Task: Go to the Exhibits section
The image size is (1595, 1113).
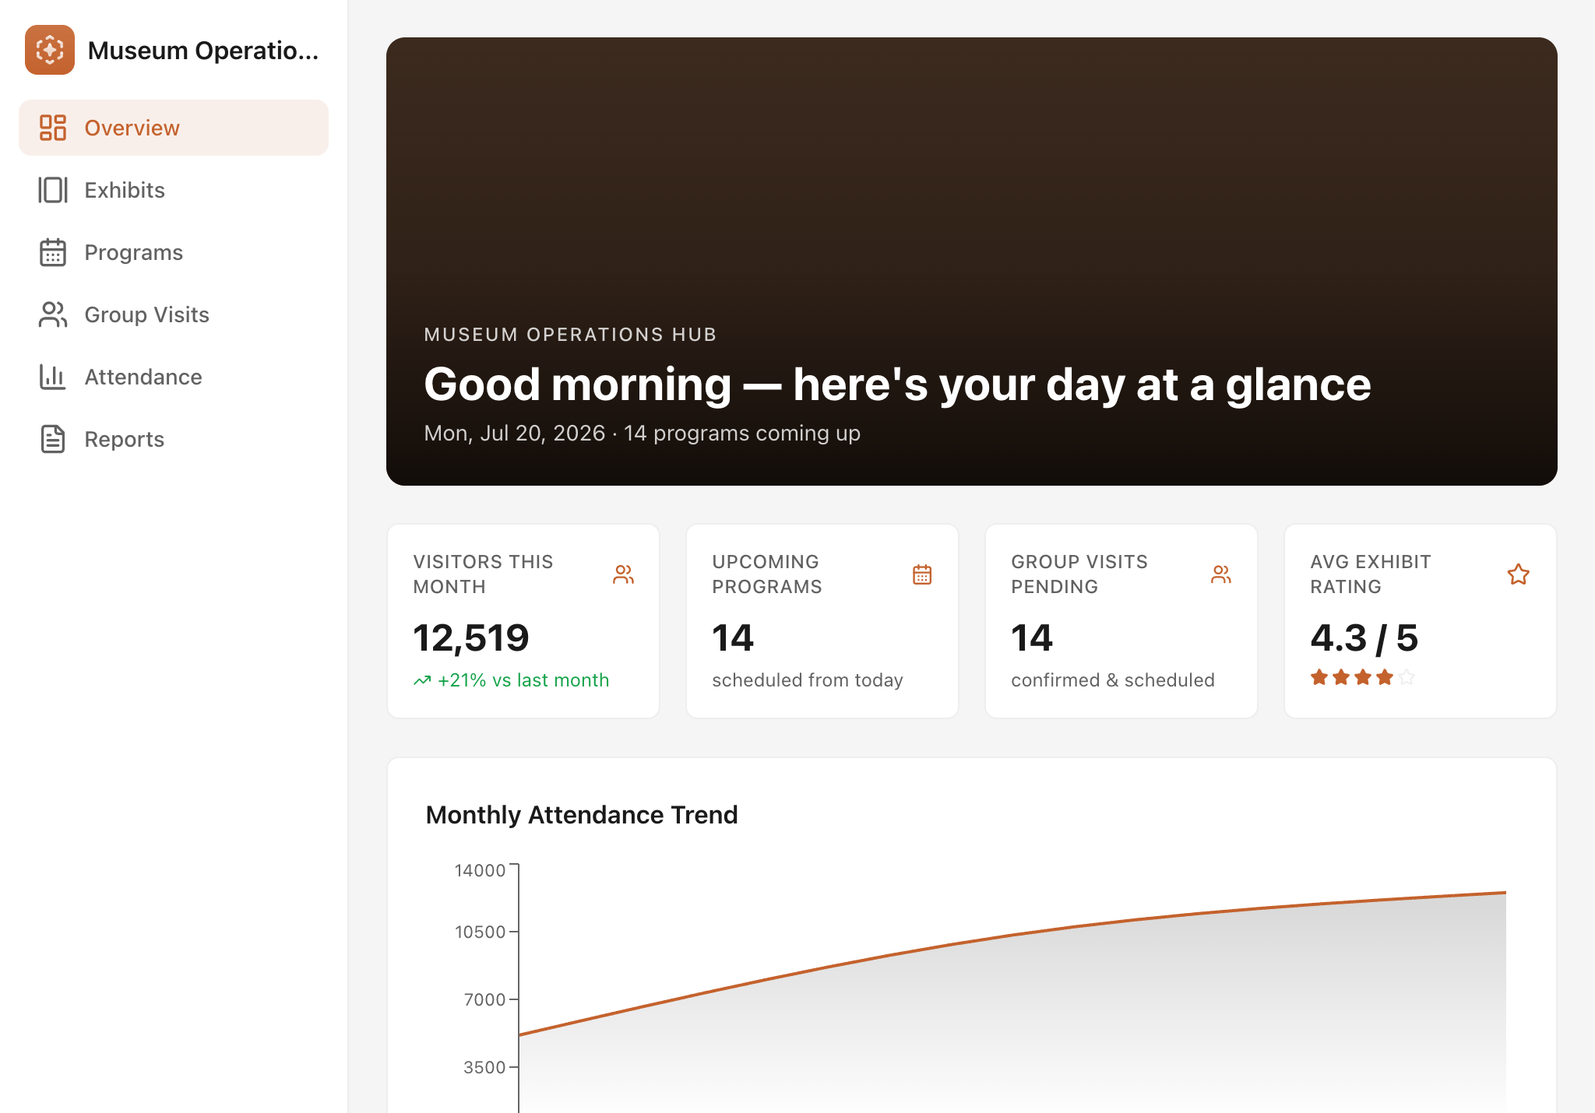Action: (174, 190)
